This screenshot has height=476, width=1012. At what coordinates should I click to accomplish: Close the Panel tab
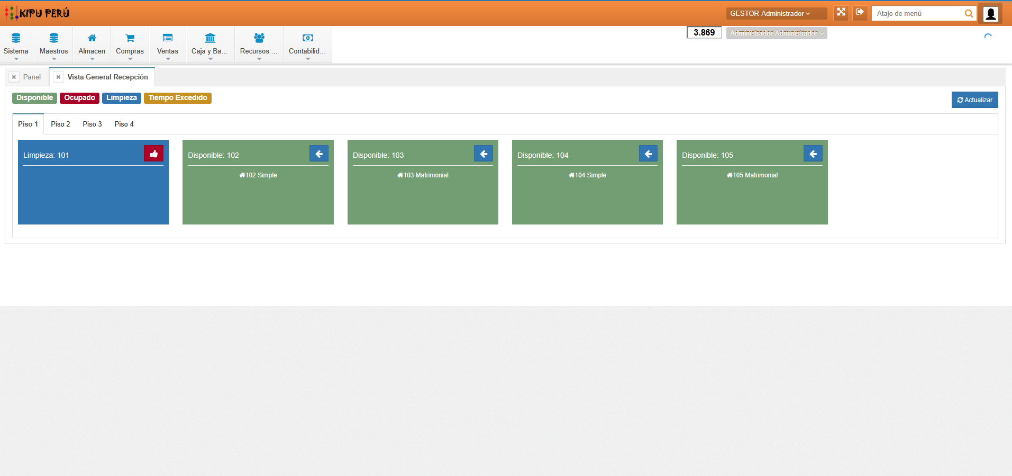(14, 77)
